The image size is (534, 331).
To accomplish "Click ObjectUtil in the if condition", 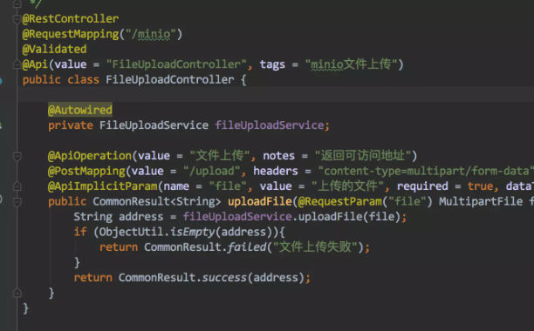I will [131, 232].
